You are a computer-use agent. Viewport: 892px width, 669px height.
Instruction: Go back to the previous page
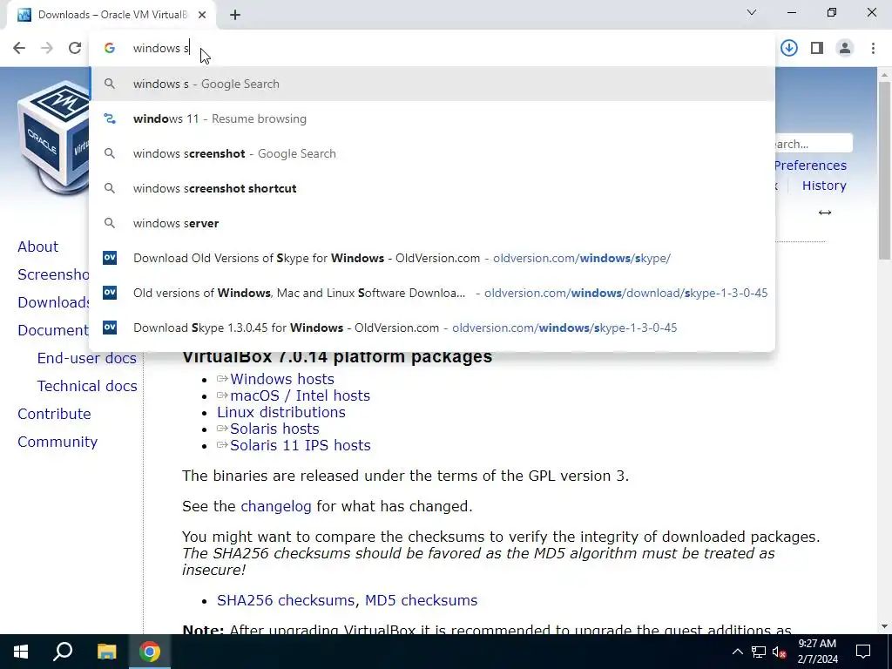coord(19,48)
